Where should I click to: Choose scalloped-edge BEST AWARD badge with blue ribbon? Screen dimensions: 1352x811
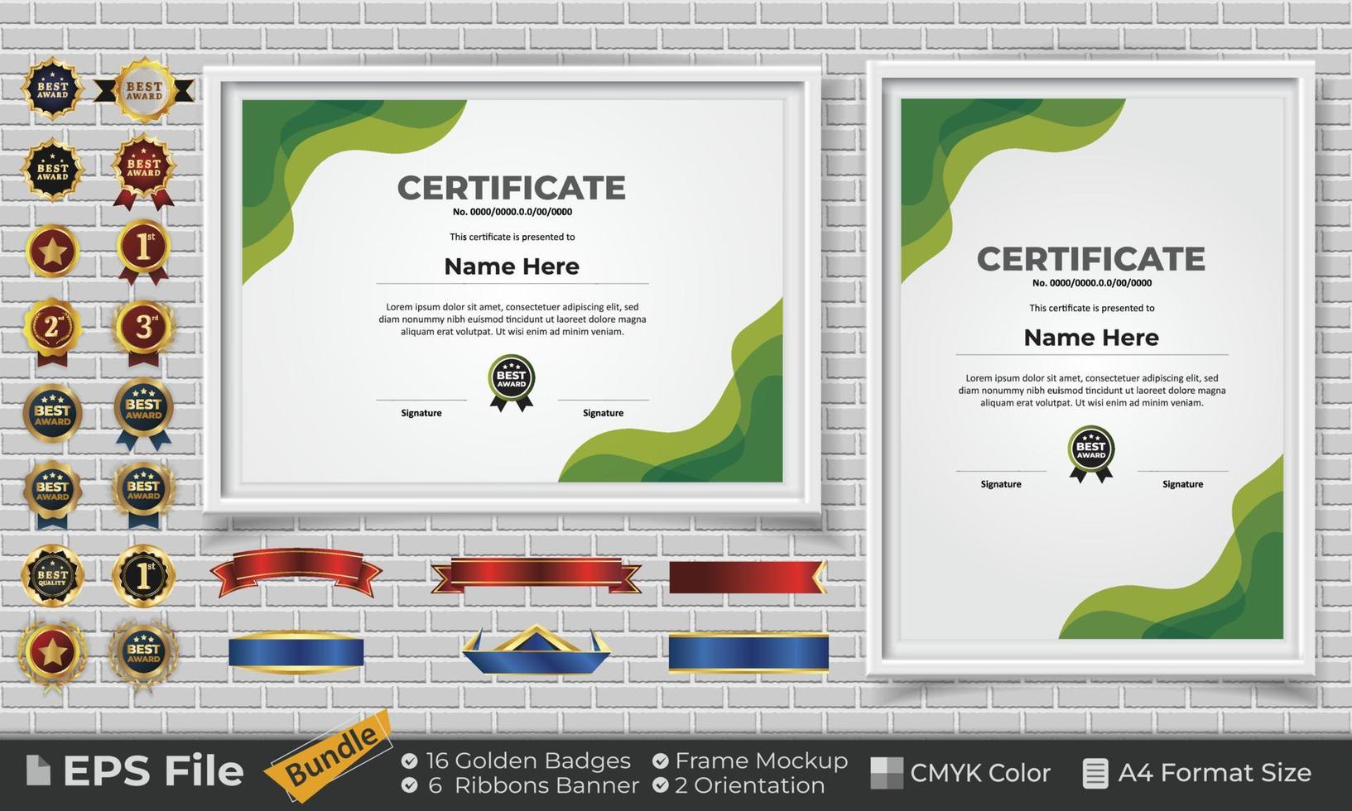point(53,494)
